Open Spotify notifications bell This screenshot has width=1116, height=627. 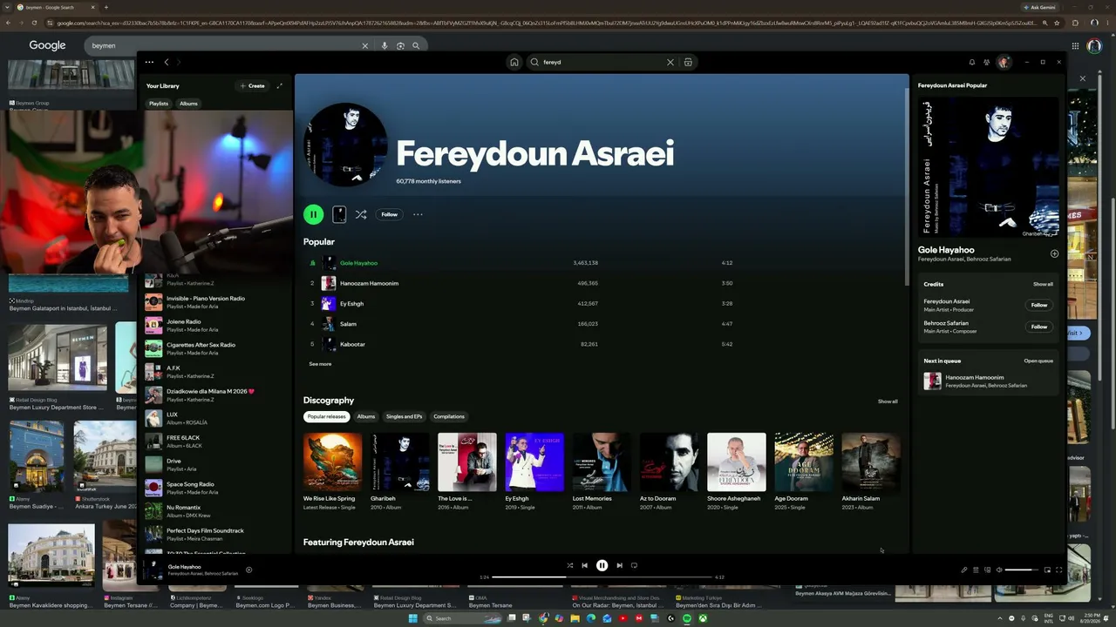pyautogui.click(x=972, y=62)
